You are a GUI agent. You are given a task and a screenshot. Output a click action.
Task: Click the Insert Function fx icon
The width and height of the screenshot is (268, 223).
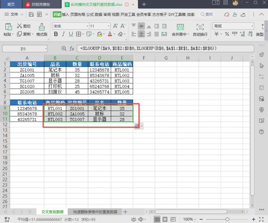pos(71,48)
